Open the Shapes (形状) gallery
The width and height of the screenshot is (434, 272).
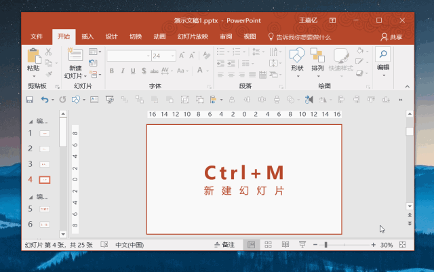(297, 56)
